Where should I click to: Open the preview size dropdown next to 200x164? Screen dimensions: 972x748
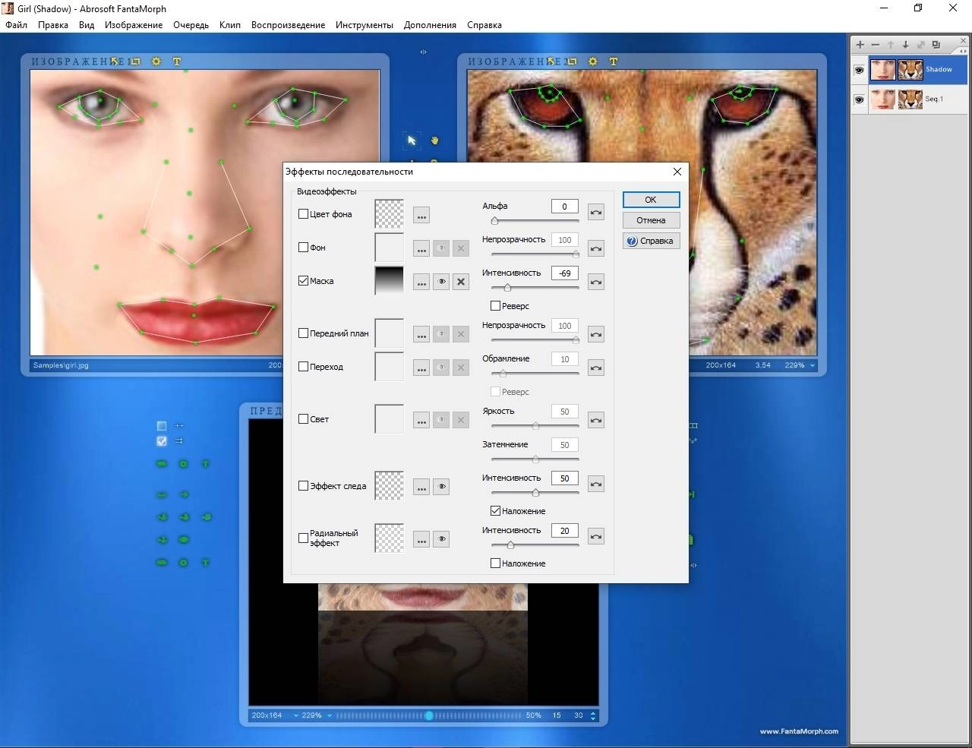(296, 716)
